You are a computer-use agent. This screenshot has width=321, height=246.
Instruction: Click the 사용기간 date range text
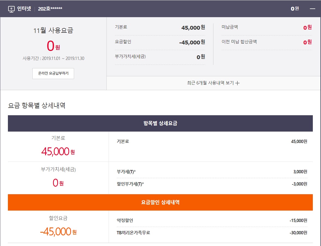[53, 58]
